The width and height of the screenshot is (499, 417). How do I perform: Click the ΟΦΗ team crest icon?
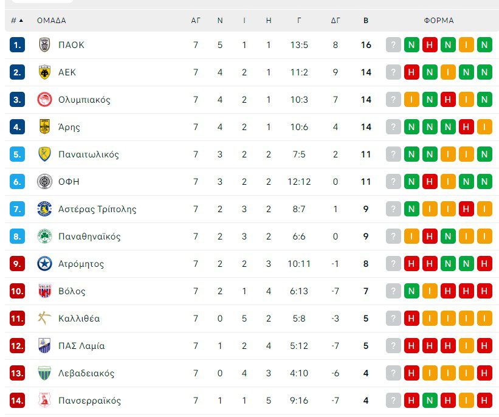point(44,182)
